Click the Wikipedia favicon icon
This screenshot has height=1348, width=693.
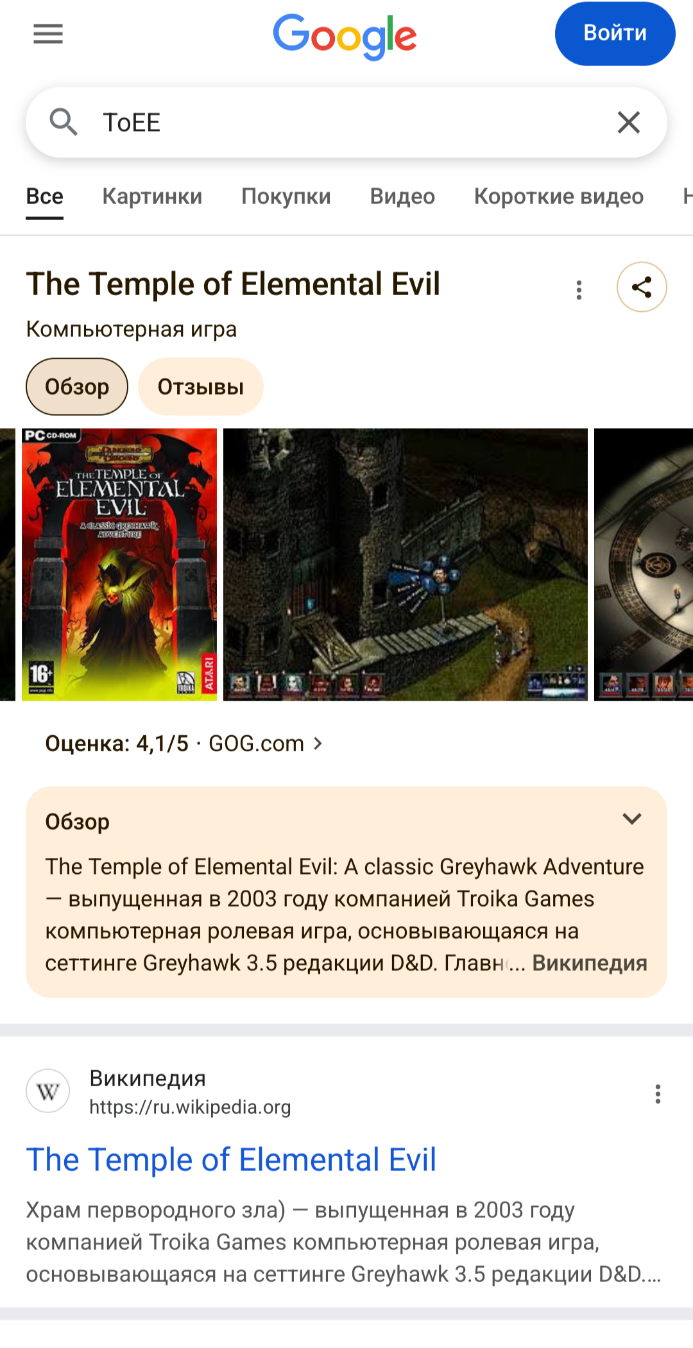[48, 1091]
